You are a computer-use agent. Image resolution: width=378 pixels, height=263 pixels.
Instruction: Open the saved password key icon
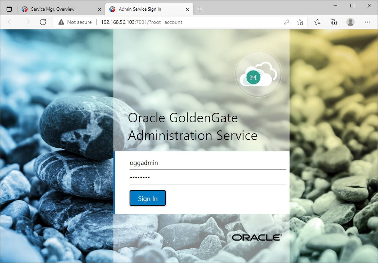[x=286, y=22]
